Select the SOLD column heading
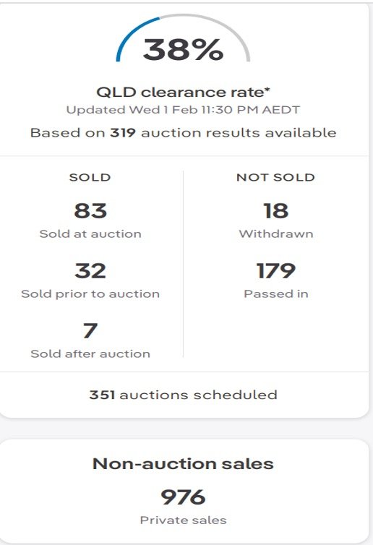This screenshot has height=545, width=373. (90, 177)
